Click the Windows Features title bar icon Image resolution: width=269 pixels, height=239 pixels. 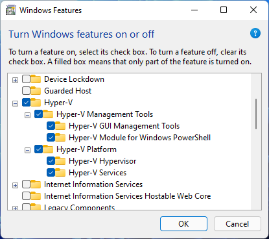pyautogui.click(x=11, y=10)
